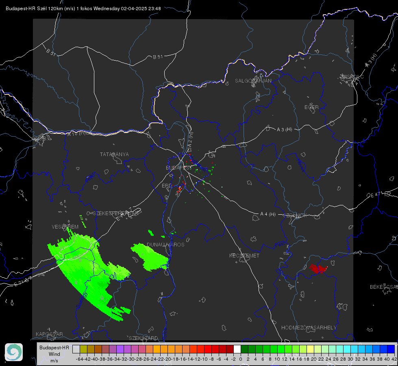The height and width of the screenshot is (366, 398).
Task: Choose the dark red swatch between -4 and -2
Action: pyautogui.click(x=230, y=349)
